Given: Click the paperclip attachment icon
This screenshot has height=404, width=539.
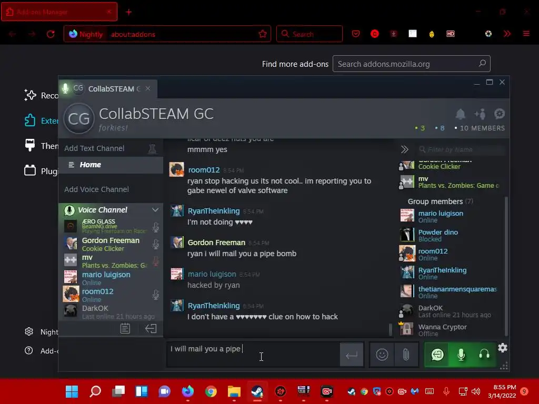Looking at the screenshot, I should pyautogui.click(x=406, y=355).
